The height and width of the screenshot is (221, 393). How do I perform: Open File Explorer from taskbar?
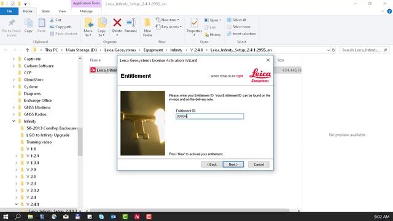coord(30,217)
